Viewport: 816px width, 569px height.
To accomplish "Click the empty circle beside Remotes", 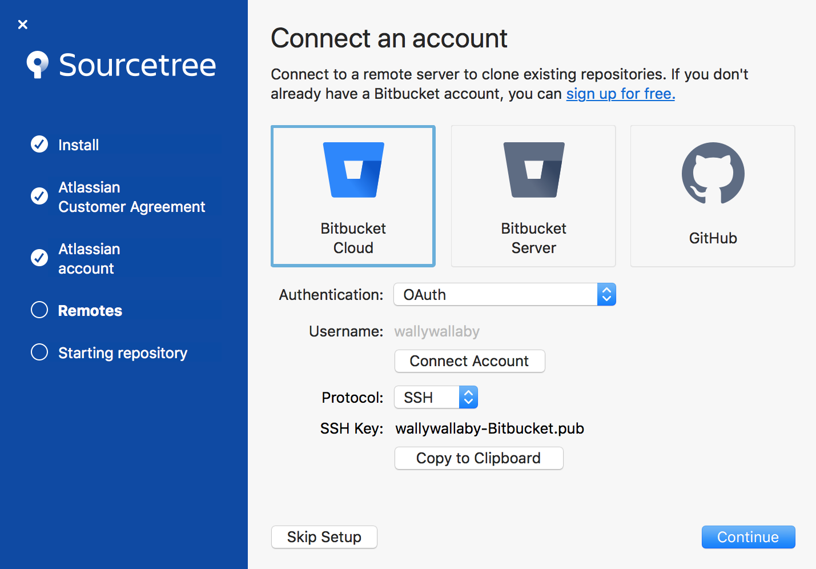I will [x=39, y=310].
